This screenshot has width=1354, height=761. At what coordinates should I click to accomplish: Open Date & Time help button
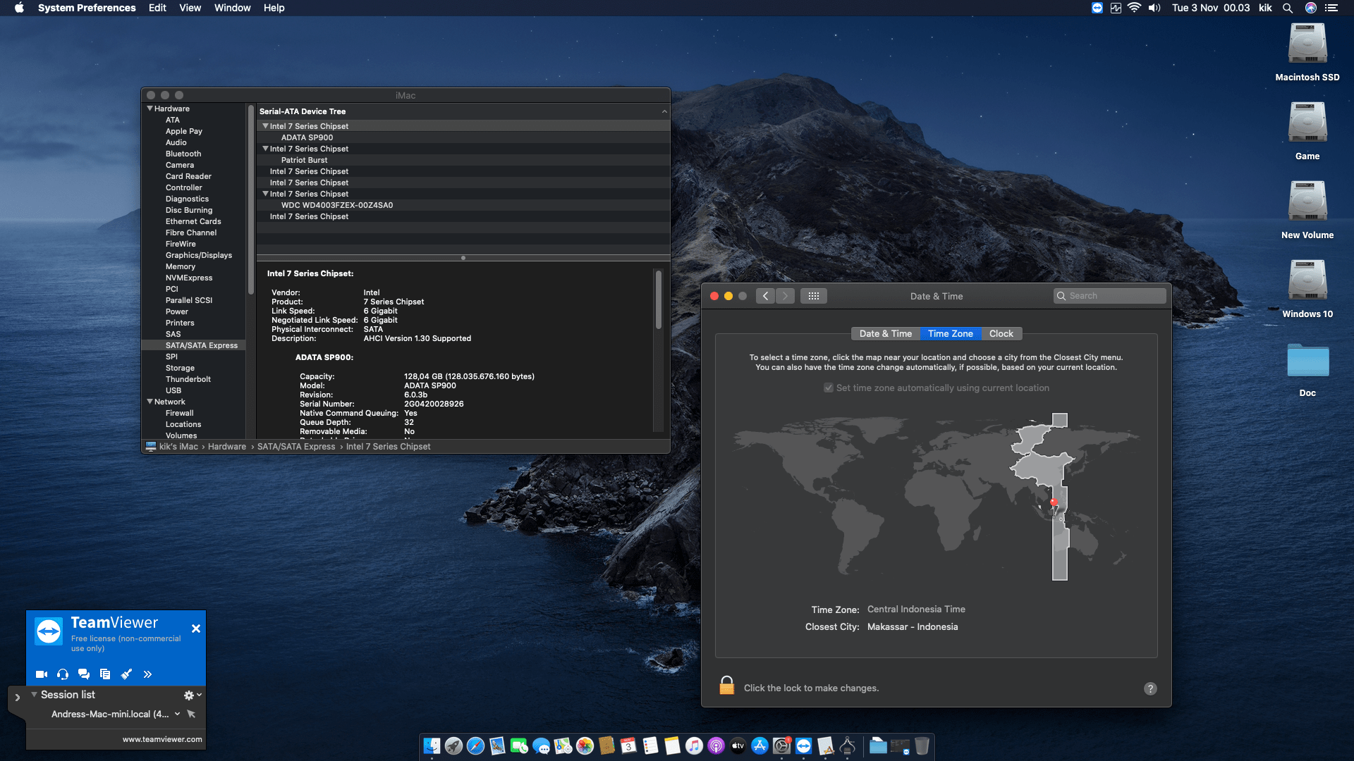pyautogui.click(x=1150, y=688)
